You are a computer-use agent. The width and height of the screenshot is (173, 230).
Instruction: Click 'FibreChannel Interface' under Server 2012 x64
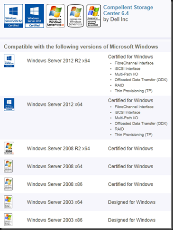tap(134, 107)
